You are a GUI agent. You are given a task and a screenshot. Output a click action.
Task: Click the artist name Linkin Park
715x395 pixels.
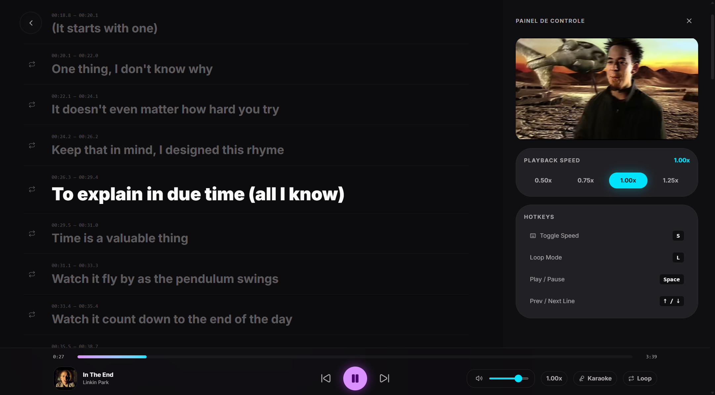tap(96, 382)
